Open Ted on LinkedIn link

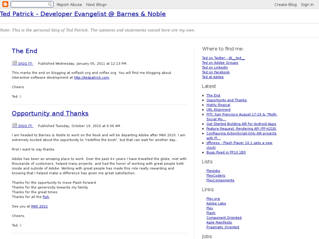pyautogui.click(x=215, y=68)
